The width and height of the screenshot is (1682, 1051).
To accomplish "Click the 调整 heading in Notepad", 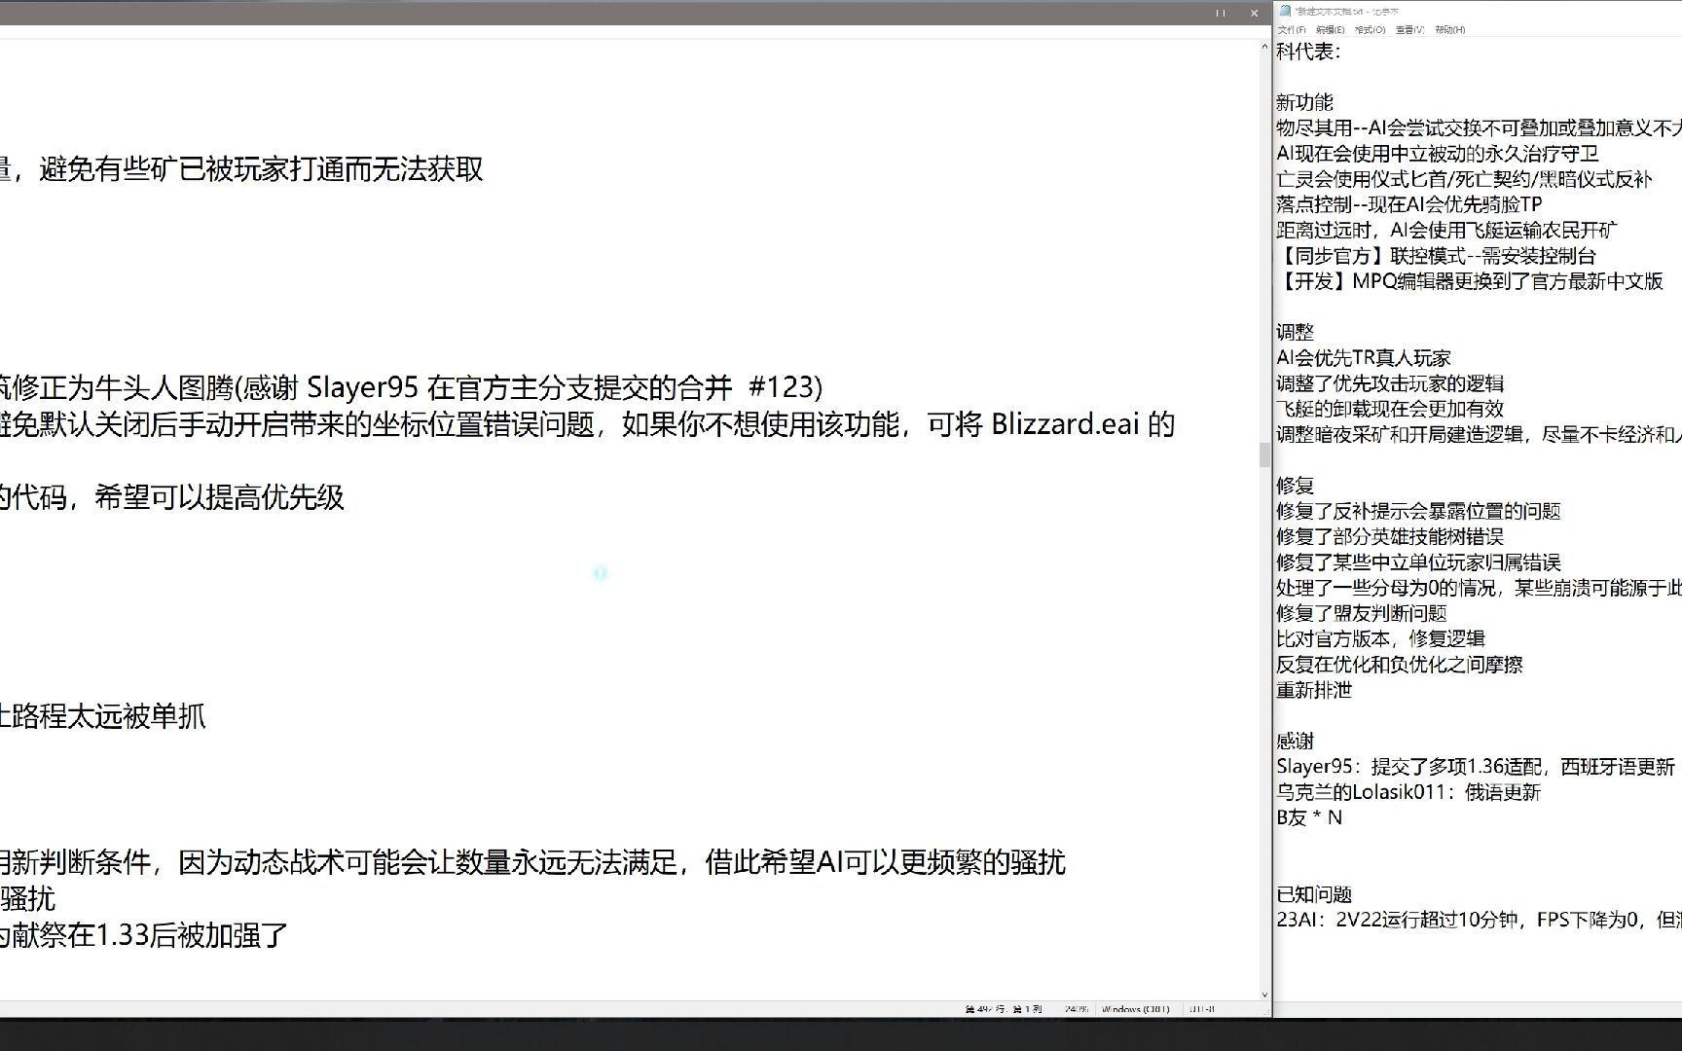I will (x=1295, y=332).
